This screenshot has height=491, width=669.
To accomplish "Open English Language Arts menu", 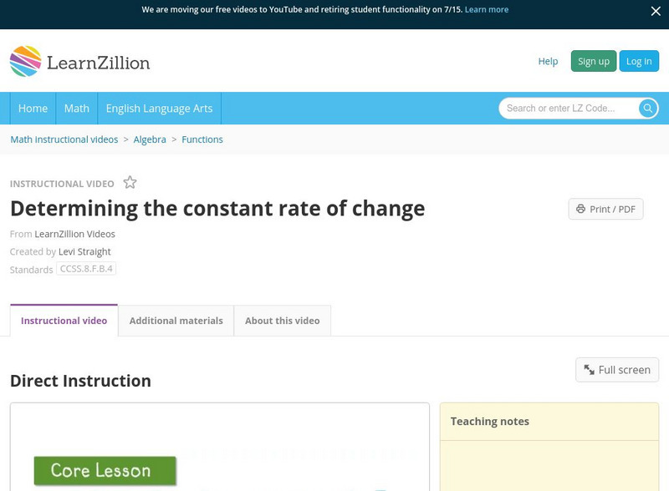I will point(159,109).
